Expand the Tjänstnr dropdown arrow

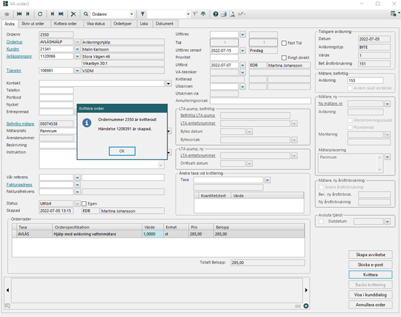click(x=78, y=71)
